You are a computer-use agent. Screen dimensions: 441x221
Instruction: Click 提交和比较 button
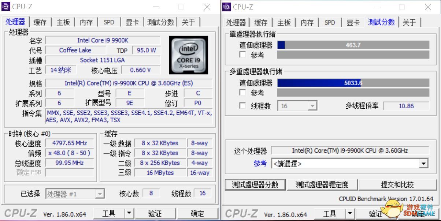click(397, 185)
